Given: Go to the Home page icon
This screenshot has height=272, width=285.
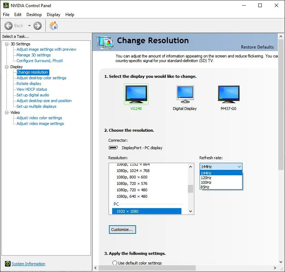Looking at the screenshot, I should click(54, 26).
